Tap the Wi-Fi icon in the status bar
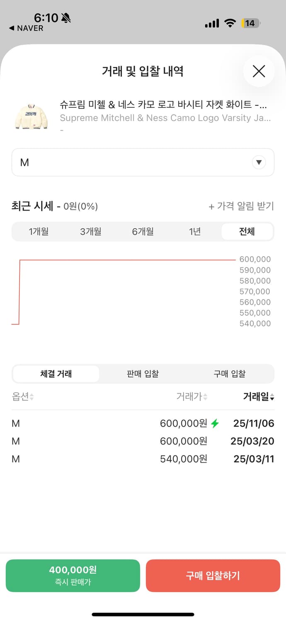This screenshot has height=622, width=286. pyautogui.click(x=230, y=23)
